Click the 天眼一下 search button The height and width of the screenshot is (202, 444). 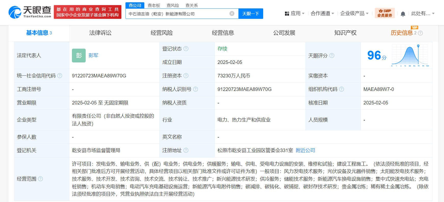click(250, 14)
